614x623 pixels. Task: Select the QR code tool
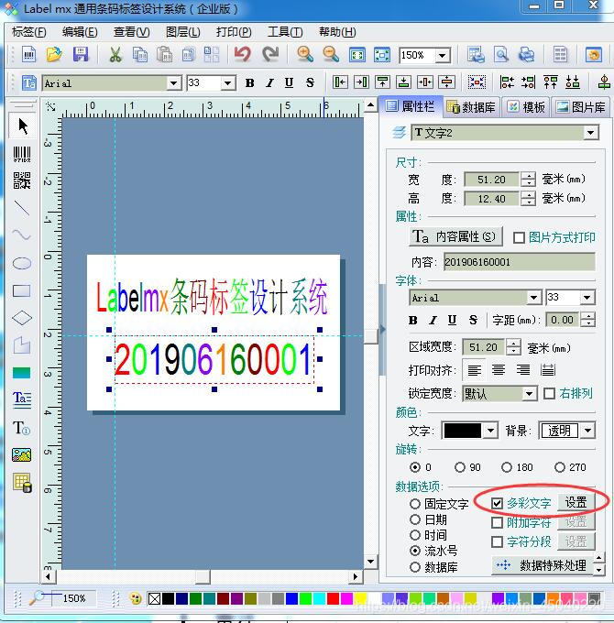click(x=22, y=180)
